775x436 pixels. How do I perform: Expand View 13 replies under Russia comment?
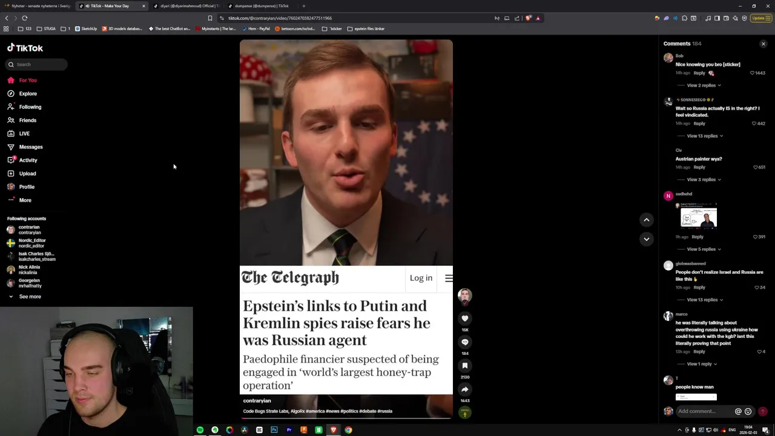tap(705, 136)
